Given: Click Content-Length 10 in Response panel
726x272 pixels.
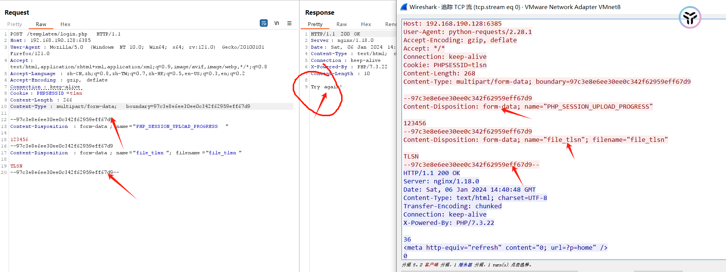Looking at the screenshot, I should (x=340, y=74).
